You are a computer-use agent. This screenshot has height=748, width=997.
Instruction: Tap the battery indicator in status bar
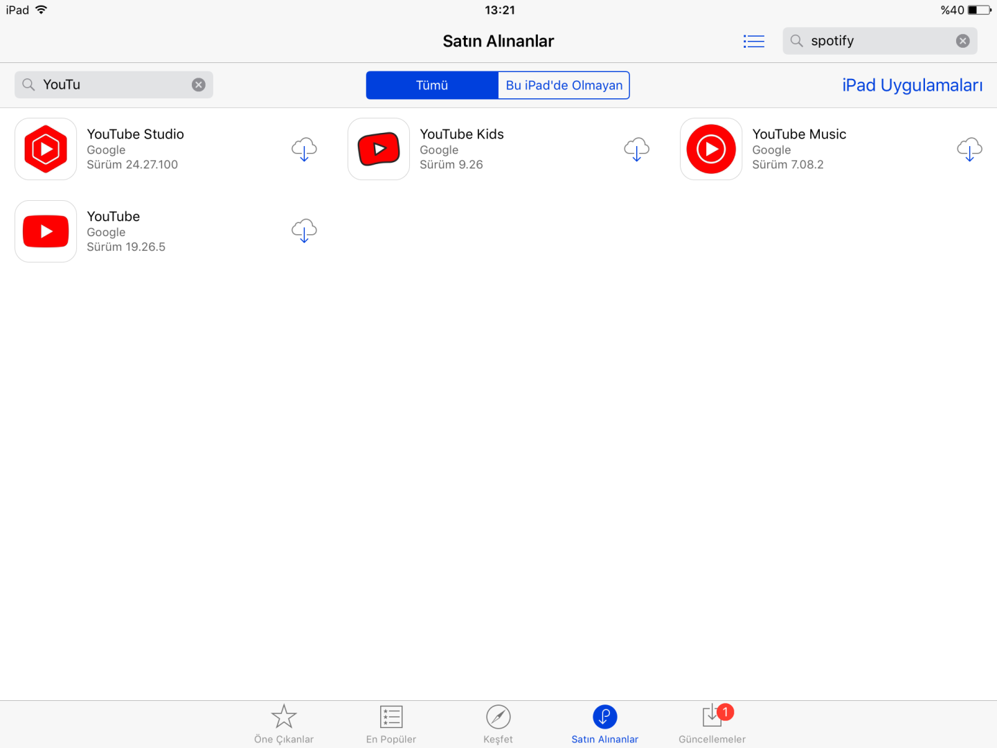point(980,10)
